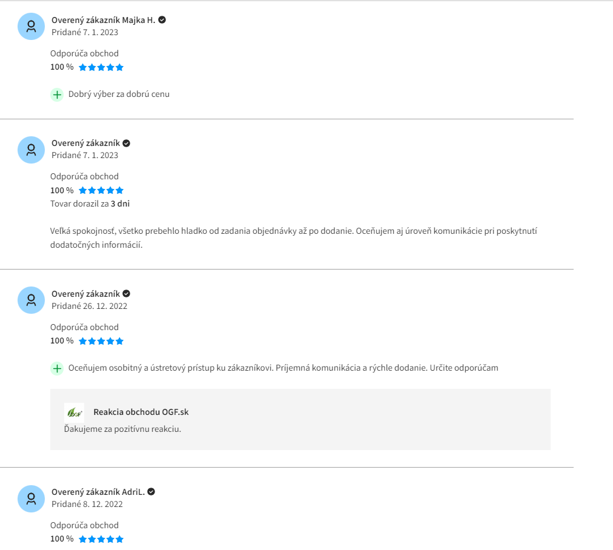The width and height of the screenshot is (613, 550).
Task: Click the "Tovar dorazil za 3 dni" text
Action: (90, 204)
